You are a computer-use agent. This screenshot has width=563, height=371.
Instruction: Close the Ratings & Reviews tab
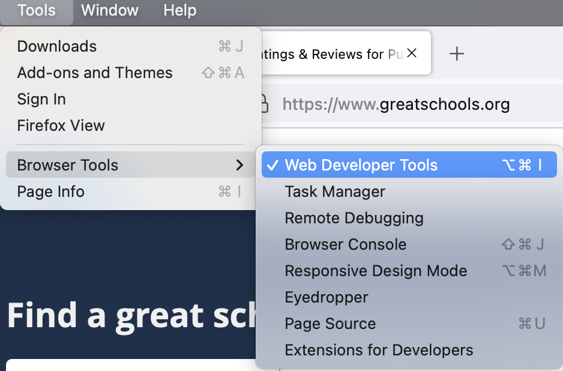point(412,53)
